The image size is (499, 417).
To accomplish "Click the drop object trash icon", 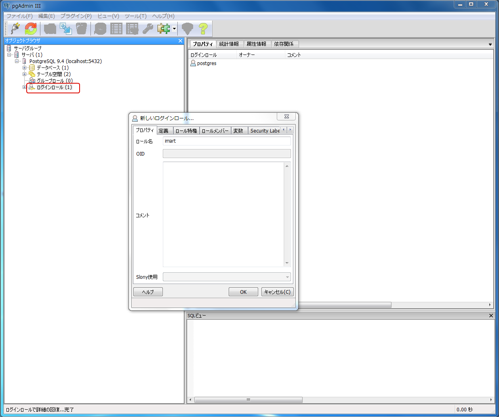I will tap(81, 28).
